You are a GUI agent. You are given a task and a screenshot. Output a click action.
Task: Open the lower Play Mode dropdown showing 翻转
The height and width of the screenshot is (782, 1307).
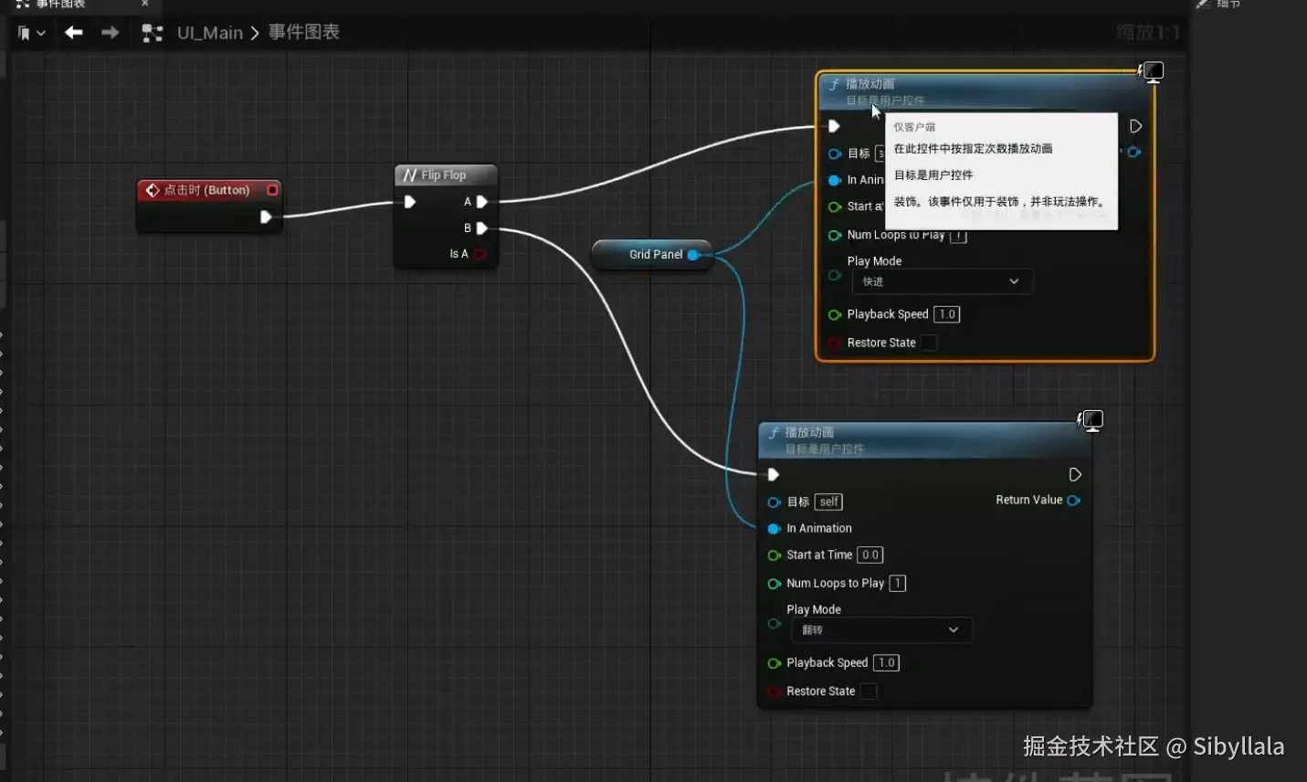point(881,630)
